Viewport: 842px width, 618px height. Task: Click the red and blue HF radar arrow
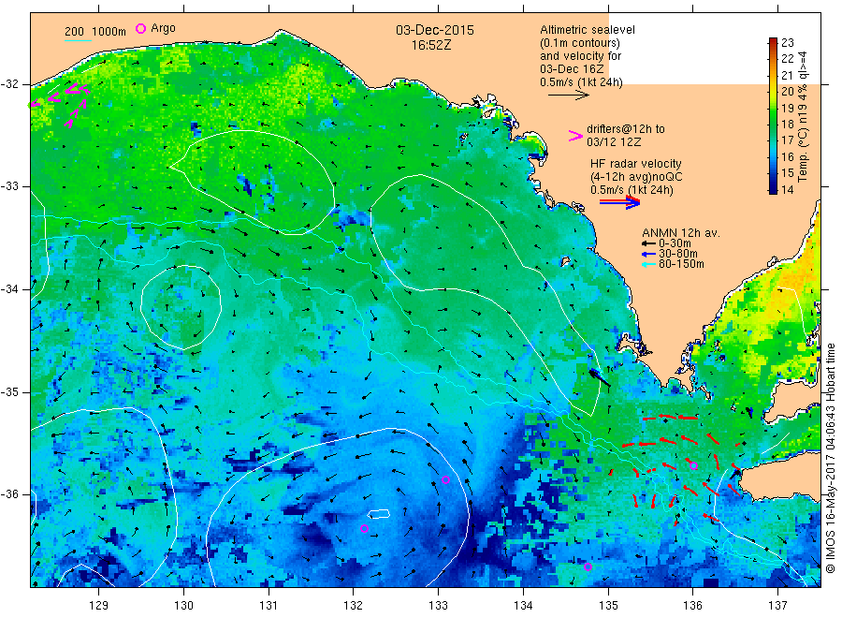point(619,202)
